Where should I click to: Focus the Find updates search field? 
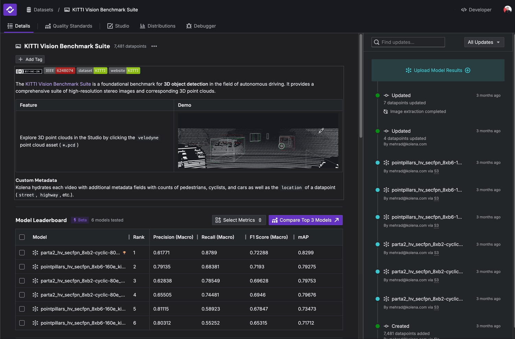click(408, 42)
